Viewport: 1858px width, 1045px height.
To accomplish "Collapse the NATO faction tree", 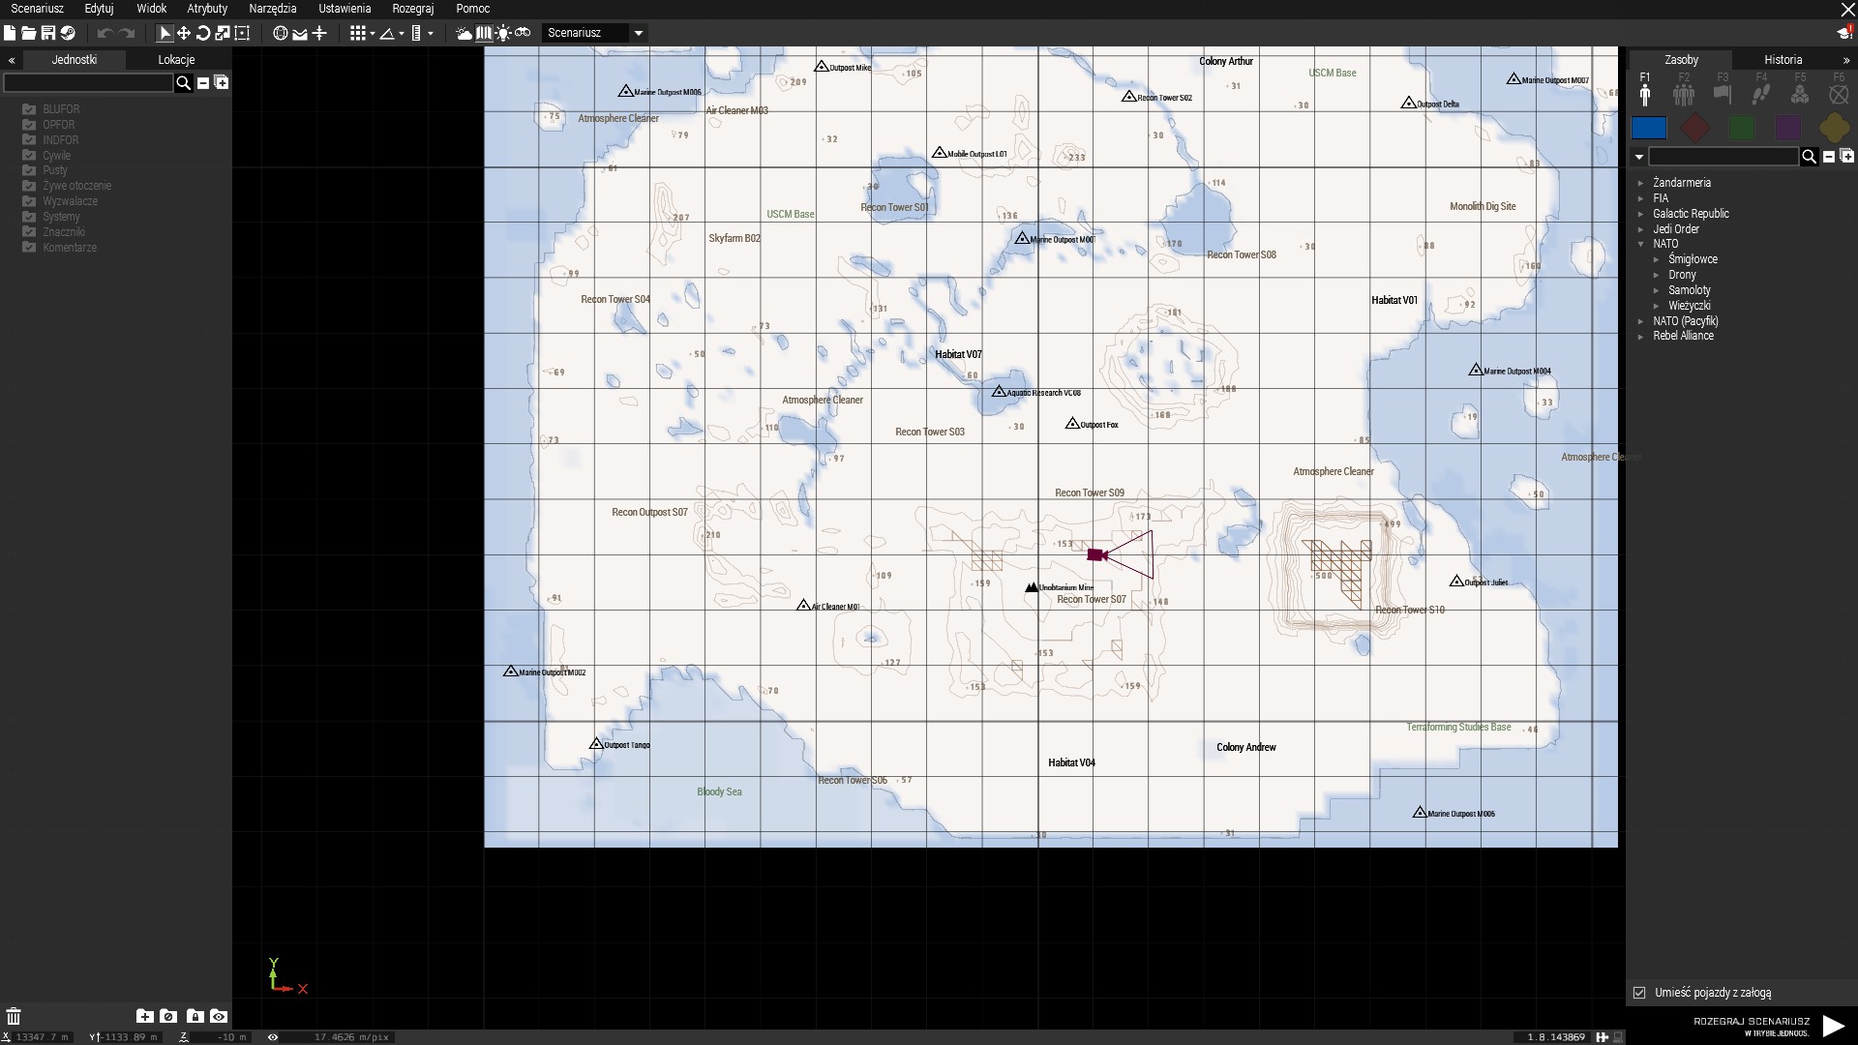I will (x=1641, y=244).
